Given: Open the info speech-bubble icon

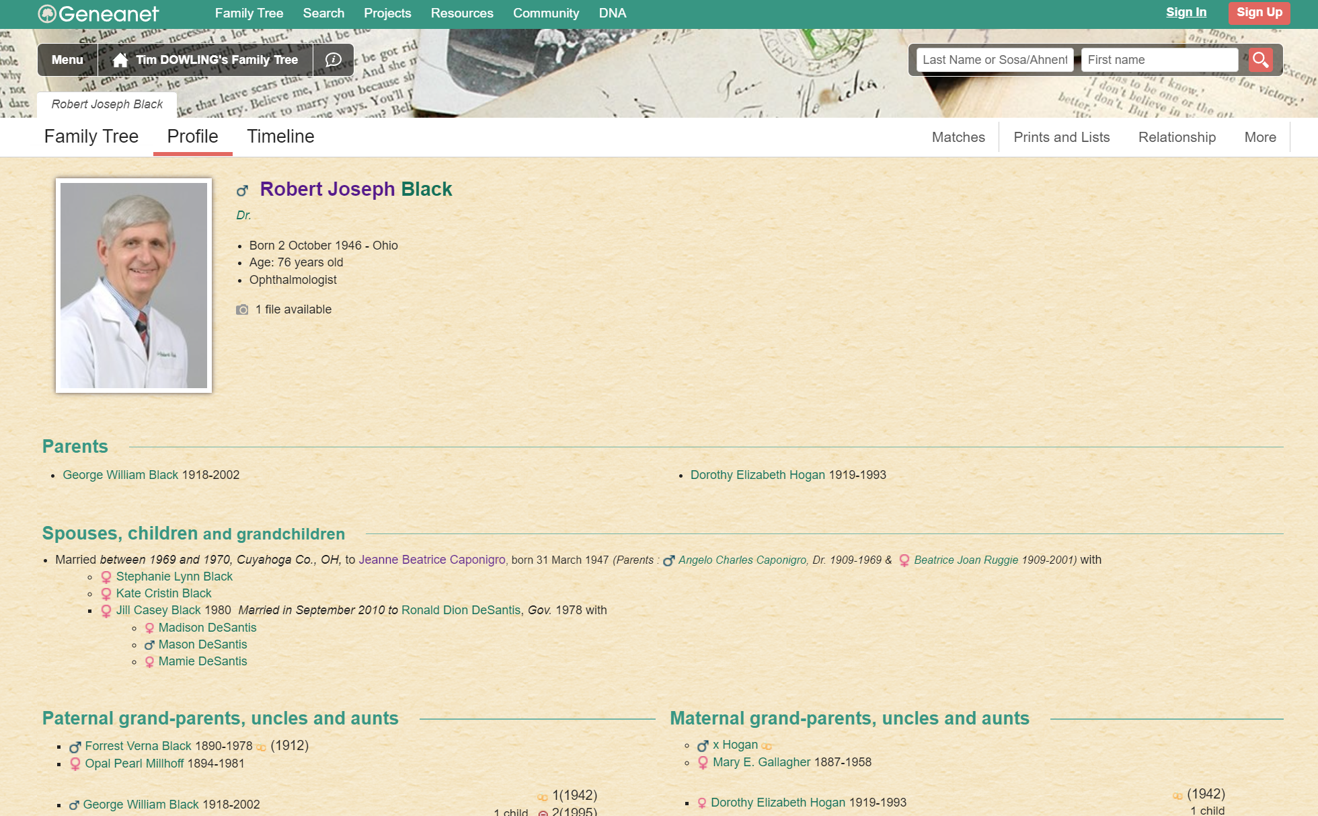Looking at the screenshot, I should pos(333,60).
